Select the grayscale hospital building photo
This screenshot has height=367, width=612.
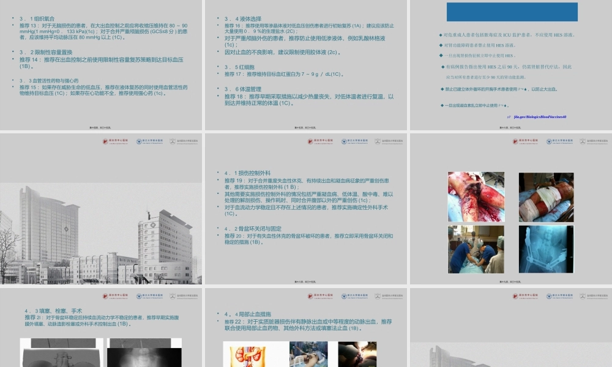click(101, 234)
